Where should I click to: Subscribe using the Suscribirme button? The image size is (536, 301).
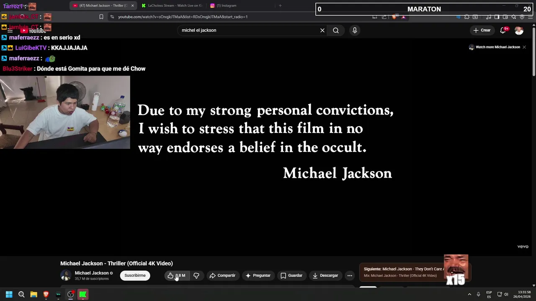[x=135, y=275]
